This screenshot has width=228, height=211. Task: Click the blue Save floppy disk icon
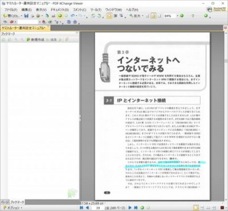[x=26, y=16]
